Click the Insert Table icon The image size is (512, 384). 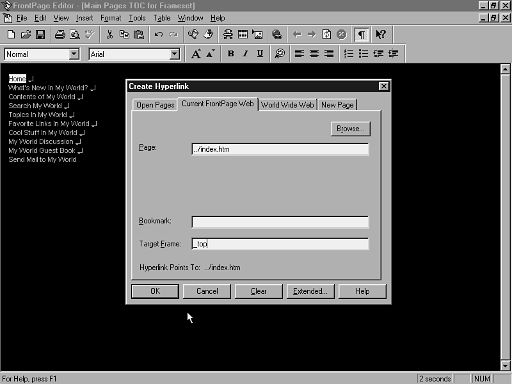coord(243,35)
